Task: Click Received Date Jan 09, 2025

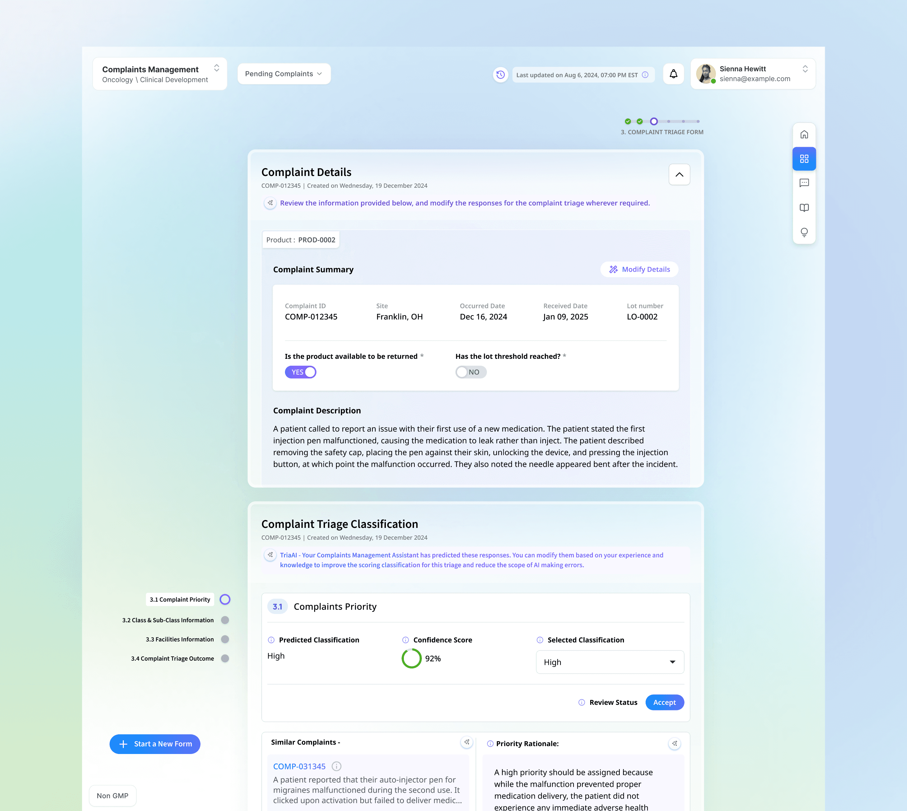Action: [566, 317]
